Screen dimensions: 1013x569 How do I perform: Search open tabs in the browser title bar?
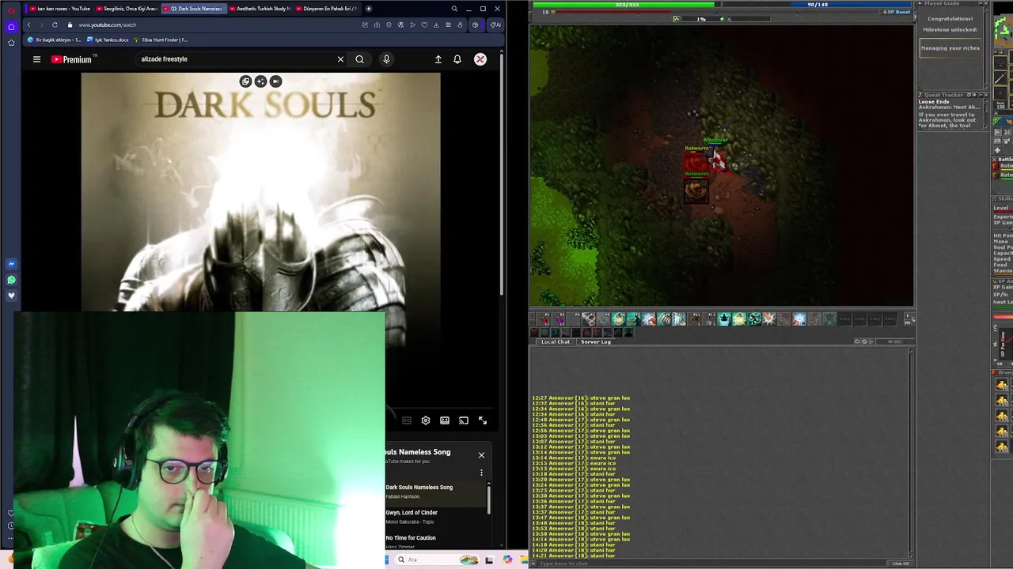454,9
